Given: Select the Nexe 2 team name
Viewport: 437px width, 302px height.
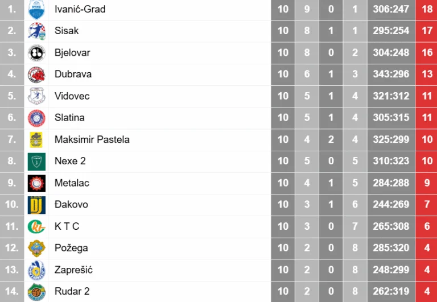Looking at the screenshot, I should pos(70,162).
